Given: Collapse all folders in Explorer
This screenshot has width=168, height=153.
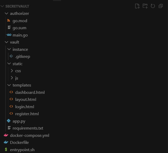Looking at the screenshot, I should tap(161, 6).
